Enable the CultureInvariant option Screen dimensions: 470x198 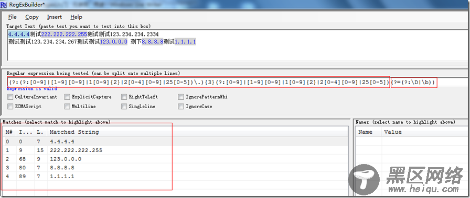pyautogui.click(x=10, y=97)
